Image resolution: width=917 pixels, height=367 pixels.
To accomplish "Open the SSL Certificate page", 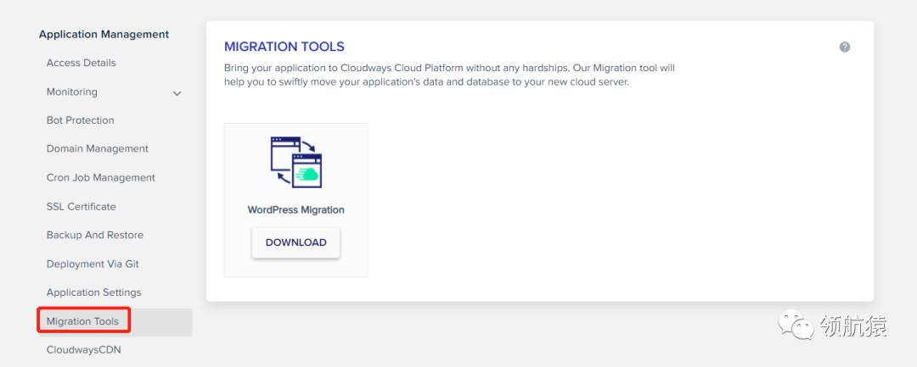I will click(x=81, y=207).
